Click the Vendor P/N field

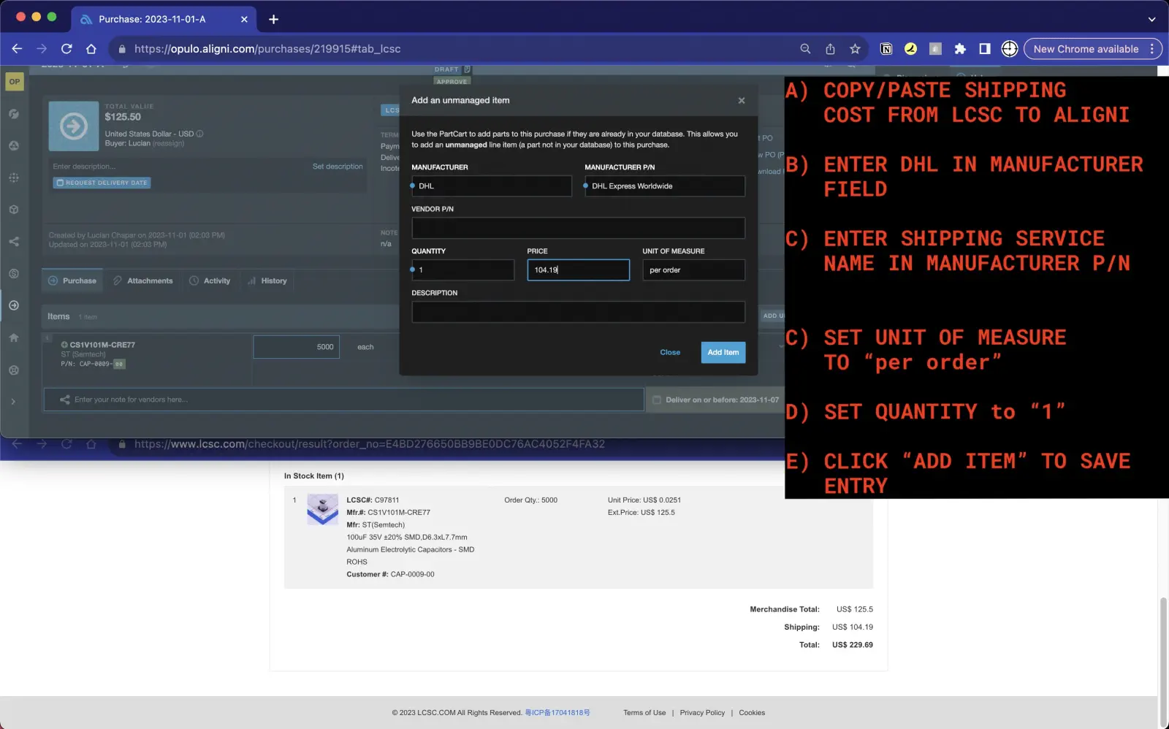pos(577,228)
